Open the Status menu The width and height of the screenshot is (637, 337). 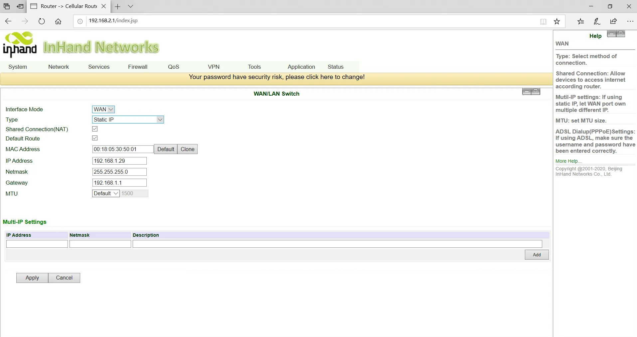pyautogui.click(x=336, y=67)
